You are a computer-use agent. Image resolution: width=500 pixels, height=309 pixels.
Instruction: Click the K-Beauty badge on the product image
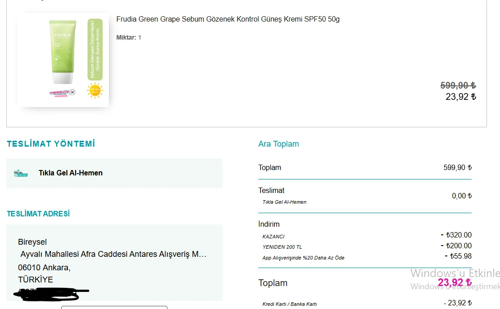62,92
